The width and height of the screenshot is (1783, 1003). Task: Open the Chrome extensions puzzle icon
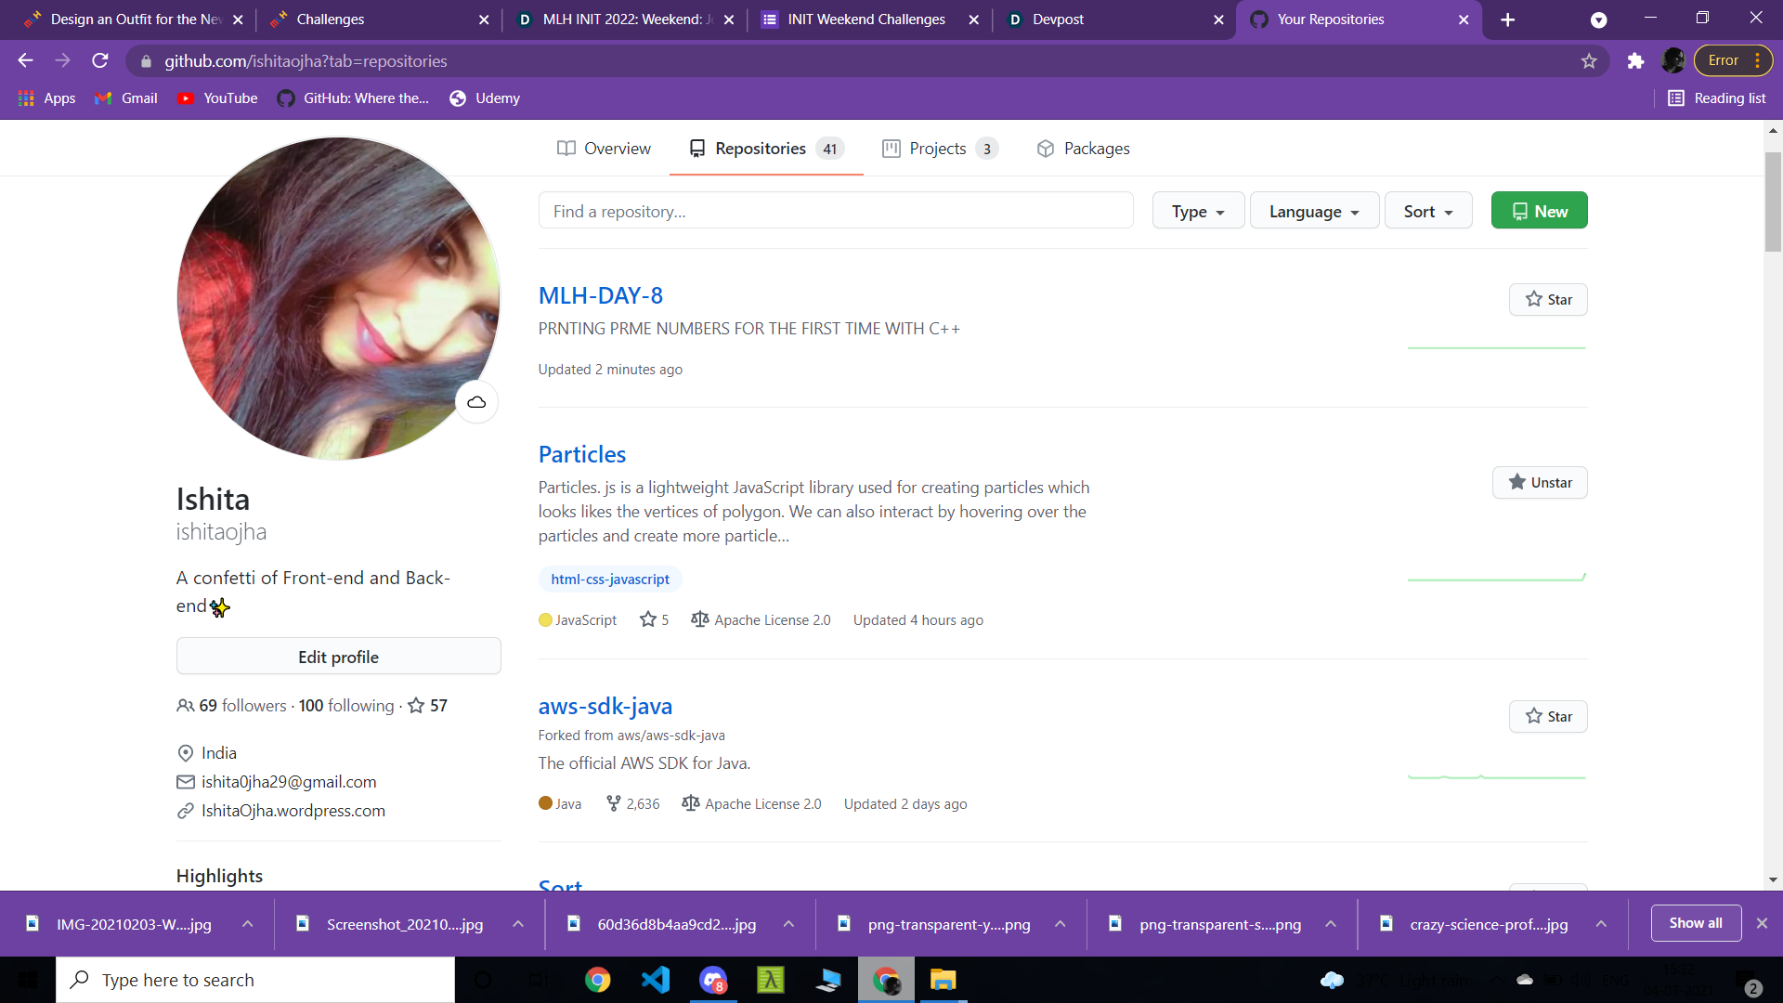1635,61
